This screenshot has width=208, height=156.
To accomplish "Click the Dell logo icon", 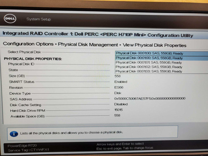I will [x=10, y=18].
